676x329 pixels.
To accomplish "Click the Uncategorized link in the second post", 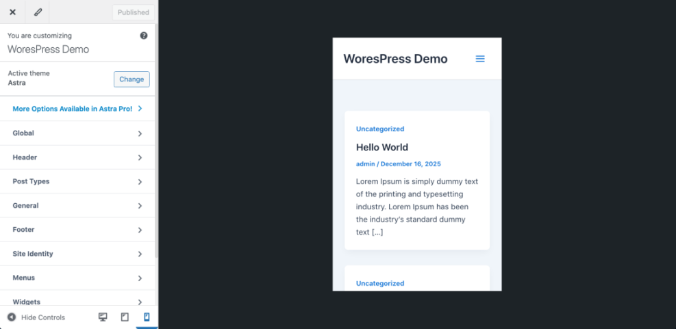I will pyautogui.click(x=380, y=283).
